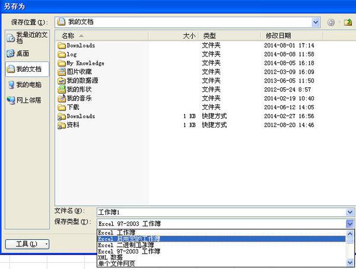Click date 2014-02-27 16:56
356x269 pixels.
[x=289, y=116]
